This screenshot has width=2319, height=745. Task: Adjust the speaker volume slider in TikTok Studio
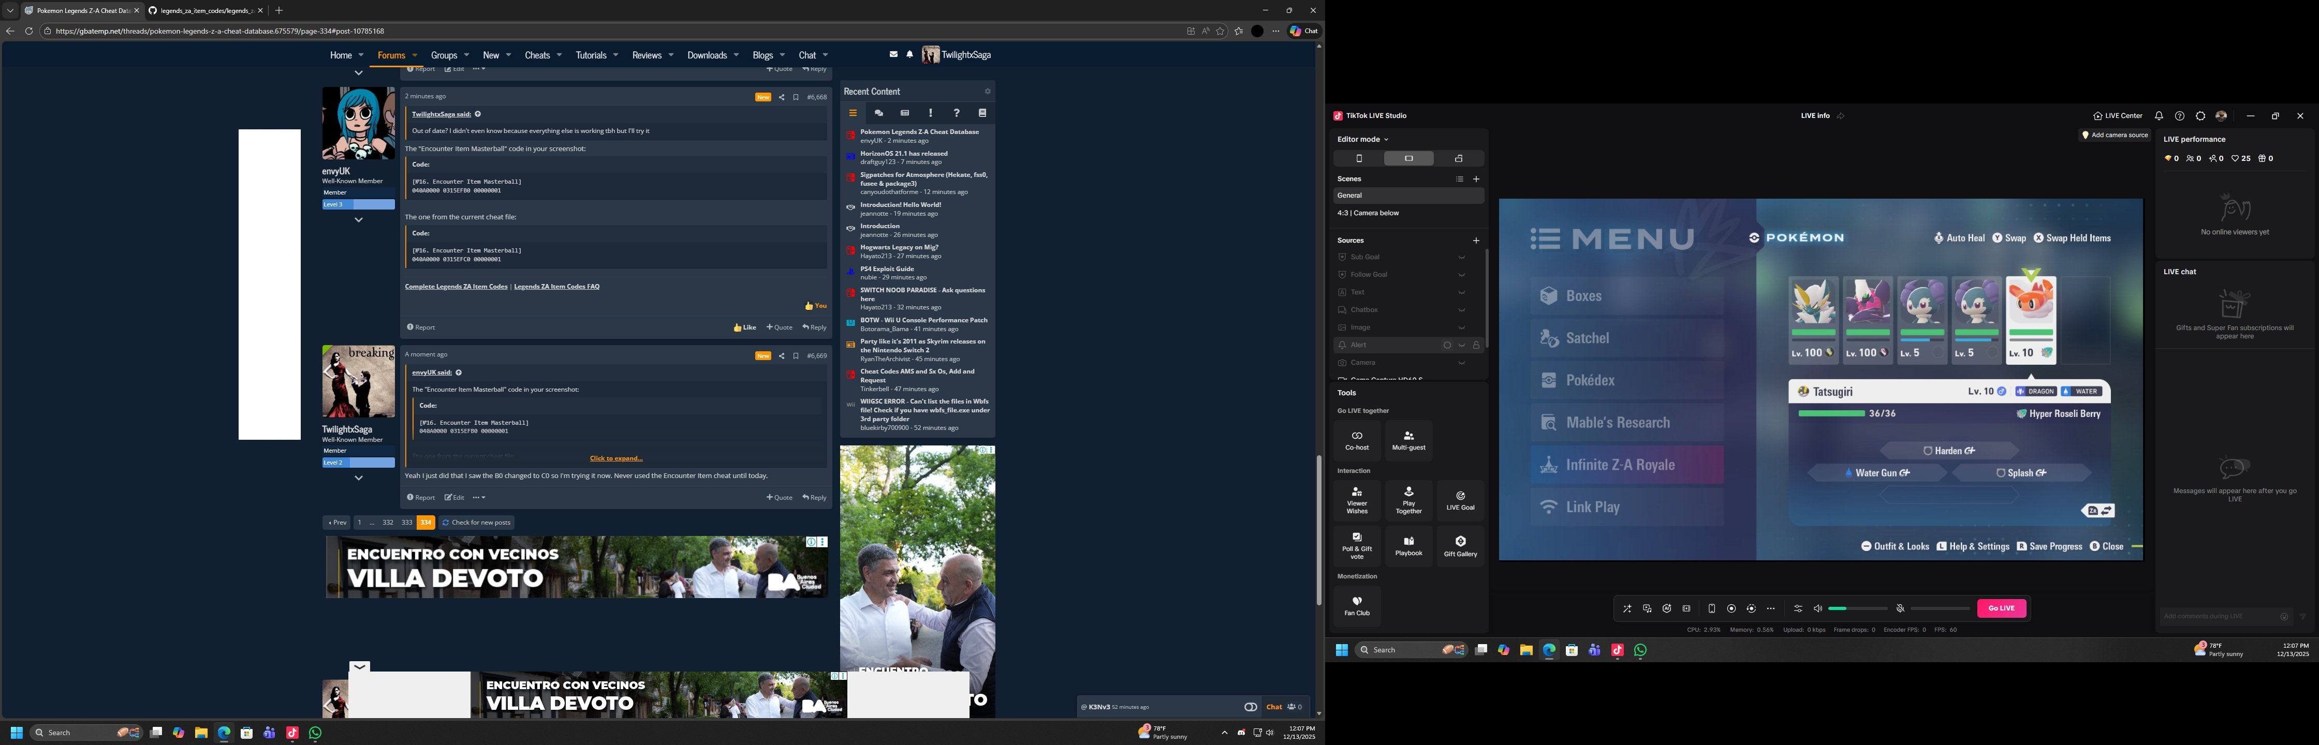tap(1858, 609)
